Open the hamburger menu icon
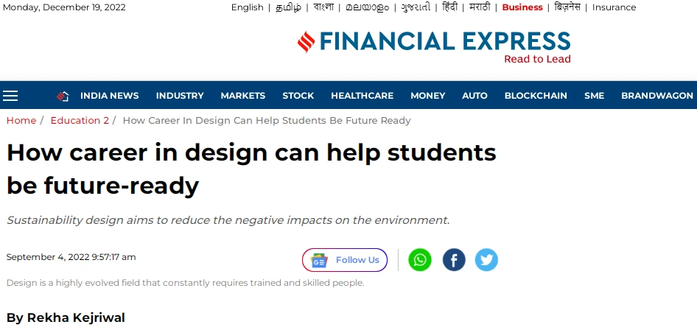 (x=10, y=96)
